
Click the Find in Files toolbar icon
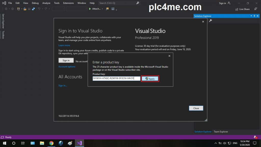(x=107, y=9)
